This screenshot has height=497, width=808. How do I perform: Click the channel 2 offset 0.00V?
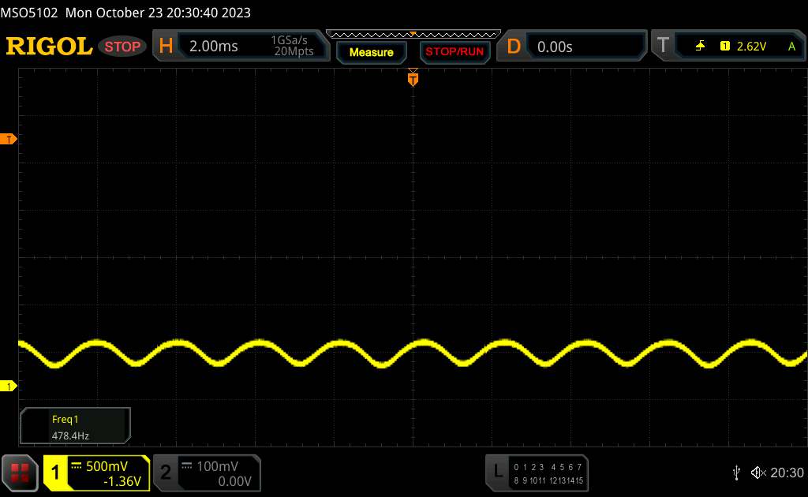234,481
